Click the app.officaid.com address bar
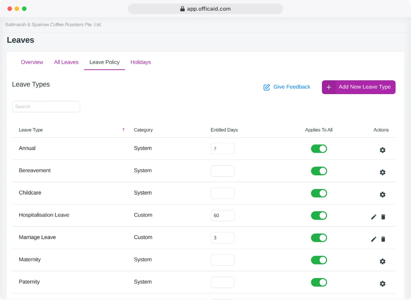 [205, 9]
